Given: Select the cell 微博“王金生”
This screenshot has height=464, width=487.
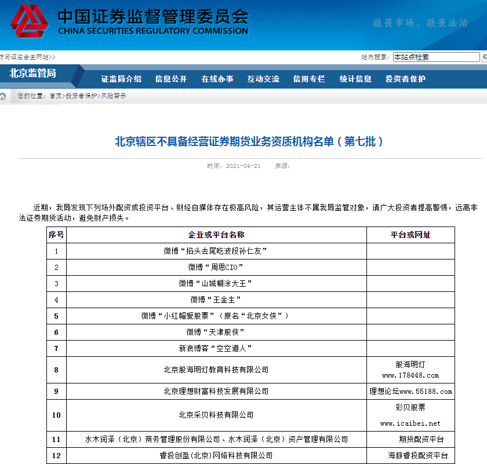Looking at the screenshot, I should click(216, 299).
